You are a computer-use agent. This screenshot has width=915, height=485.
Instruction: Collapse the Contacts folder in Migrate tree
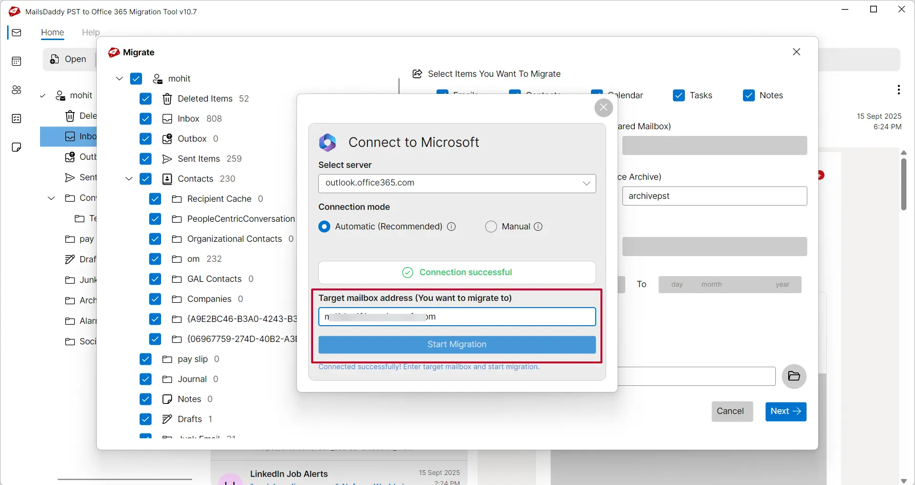[x=129, y=179]
